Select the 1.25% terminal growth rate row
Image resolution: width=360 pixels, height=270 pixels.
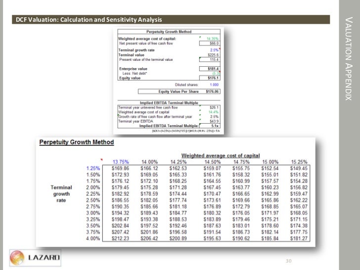(93, 168)
